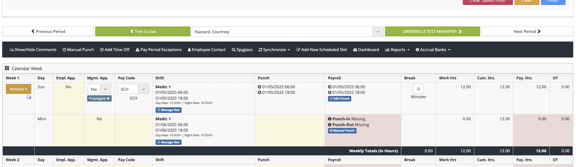
Task: Click Pay Period Exceptions warning item
Action: click(158, 50)
